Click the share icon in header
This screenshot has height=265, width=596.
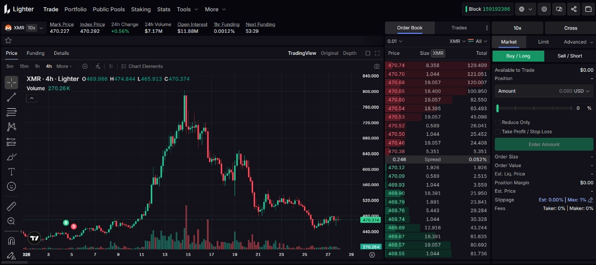tap(573, 9)
